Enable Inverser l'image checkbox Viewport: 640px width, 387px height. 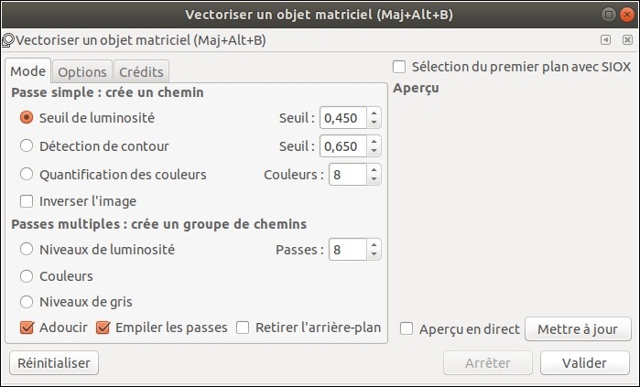[x=27, y=201]
